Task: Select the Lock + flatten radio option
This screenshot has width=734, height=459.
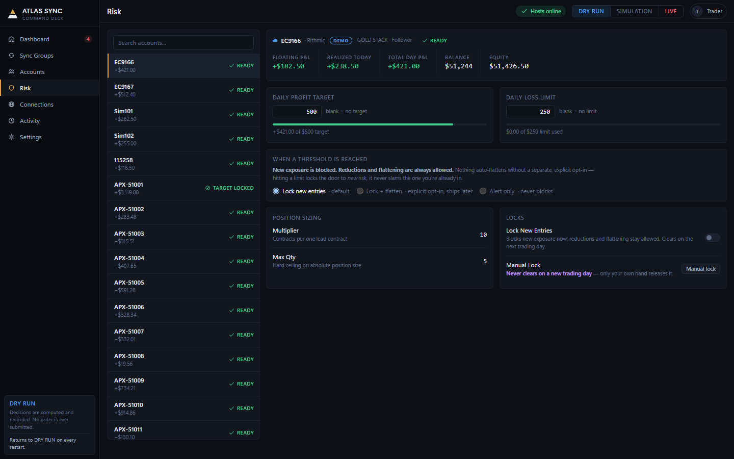Action: point(360,191)
